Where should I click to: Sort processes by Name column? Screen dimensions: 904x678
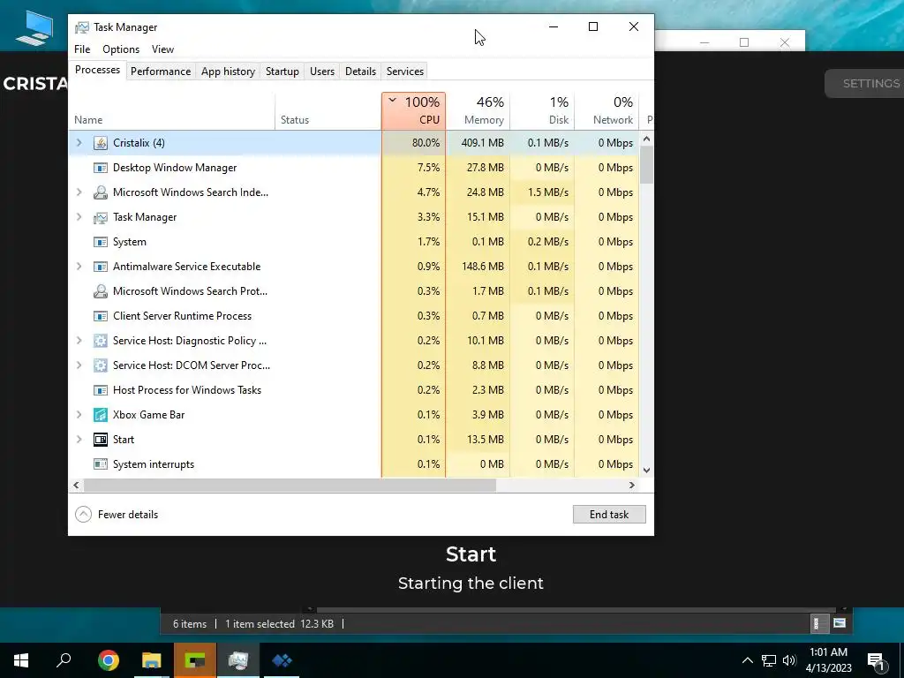click(172, 110)
